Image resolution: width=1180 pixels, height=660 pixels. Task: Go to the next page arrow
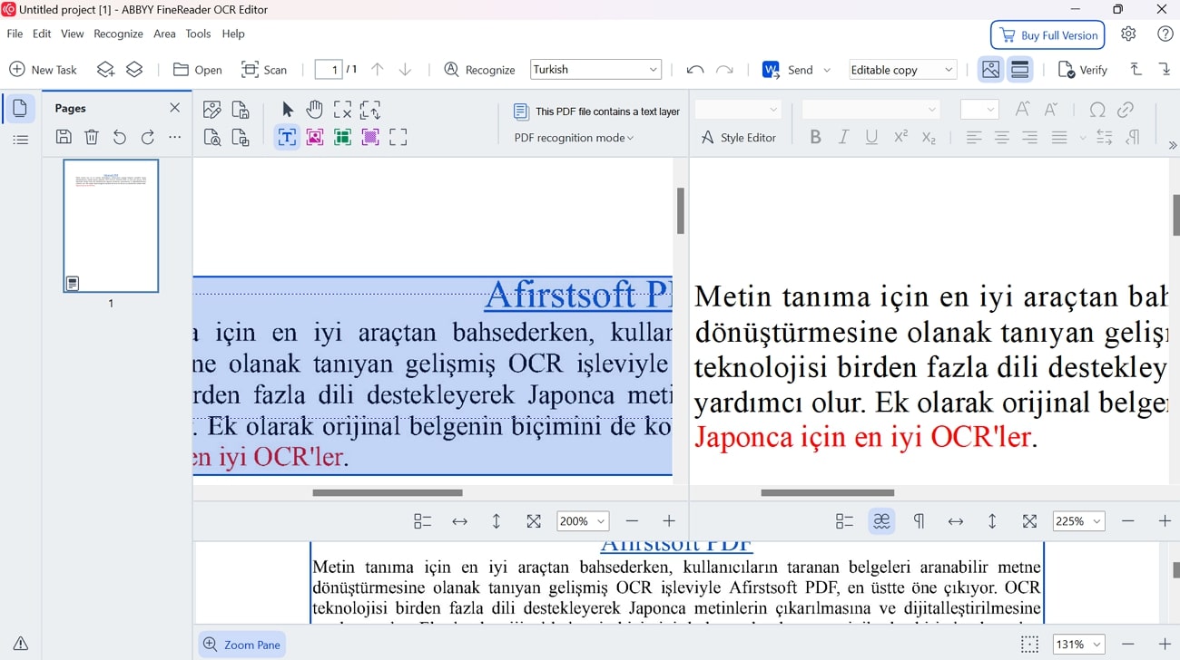406,70
